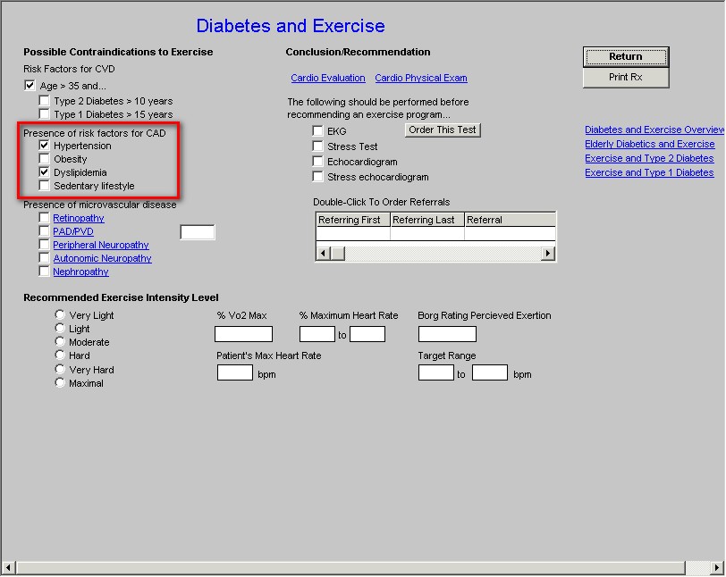Click the upper % Maximum Heart Rate field

[x=367, y=334]
